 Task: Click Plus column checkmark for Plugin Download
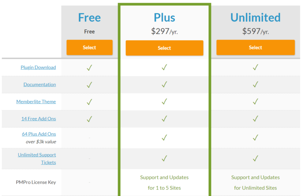pos(164,68)
